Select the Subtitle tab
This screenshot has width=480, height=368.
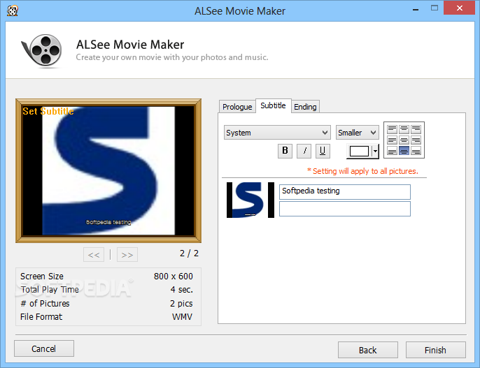(x=273, y=105)
